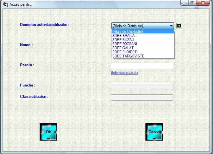Click the Domeniu activitate utilizator label
213x154 pixels.
click(44, 25)
